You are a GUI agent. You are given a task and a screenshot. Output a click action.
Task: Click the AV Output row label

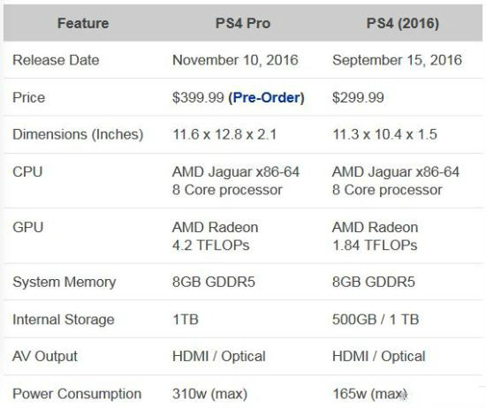pyautogui.click(x=45, y=357)
